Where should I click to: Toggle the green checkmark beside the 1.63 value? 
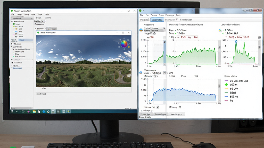(176, 33)
